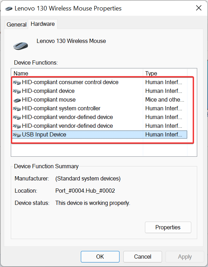Select the HID-compliant system controller entry
208x267 pixels.
(x=100, y=108)
